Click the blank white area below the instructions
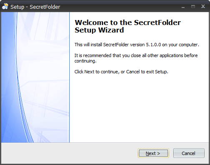The height and width of the screenshot is (165, 210). tap(139, 108)
